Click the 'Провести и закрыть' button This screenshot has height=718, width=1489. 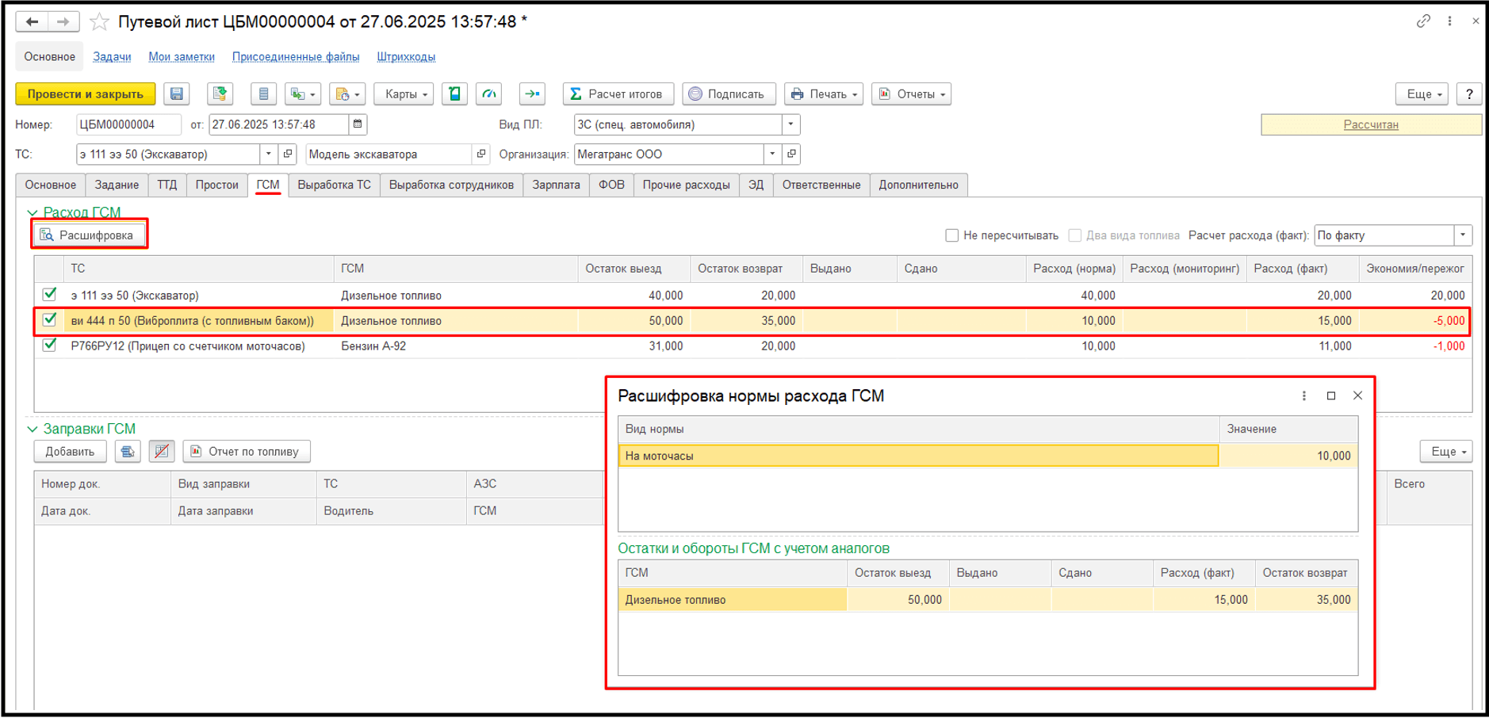point(86,94)
